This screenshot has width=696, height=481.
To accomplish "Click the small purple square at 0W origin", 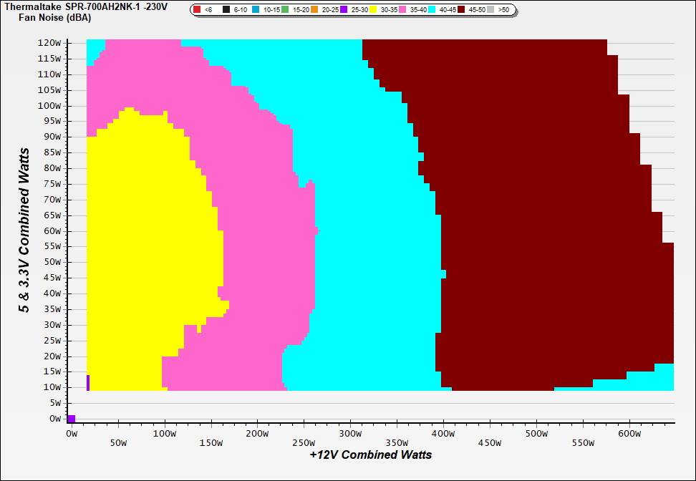I will pos(71,419).
